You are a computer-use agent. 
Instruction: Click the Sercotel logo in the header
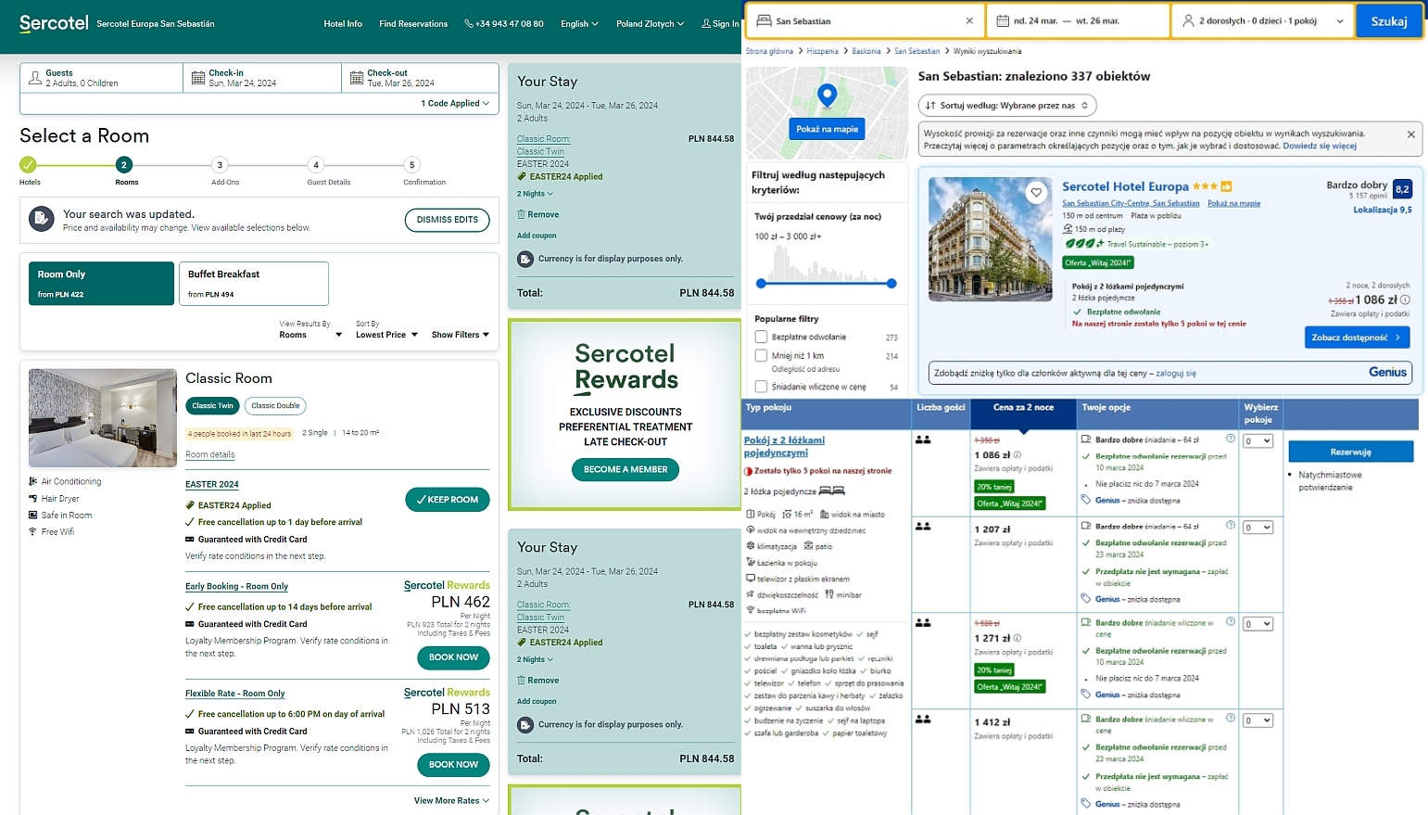pyautogui.click(x=54, y=23)
